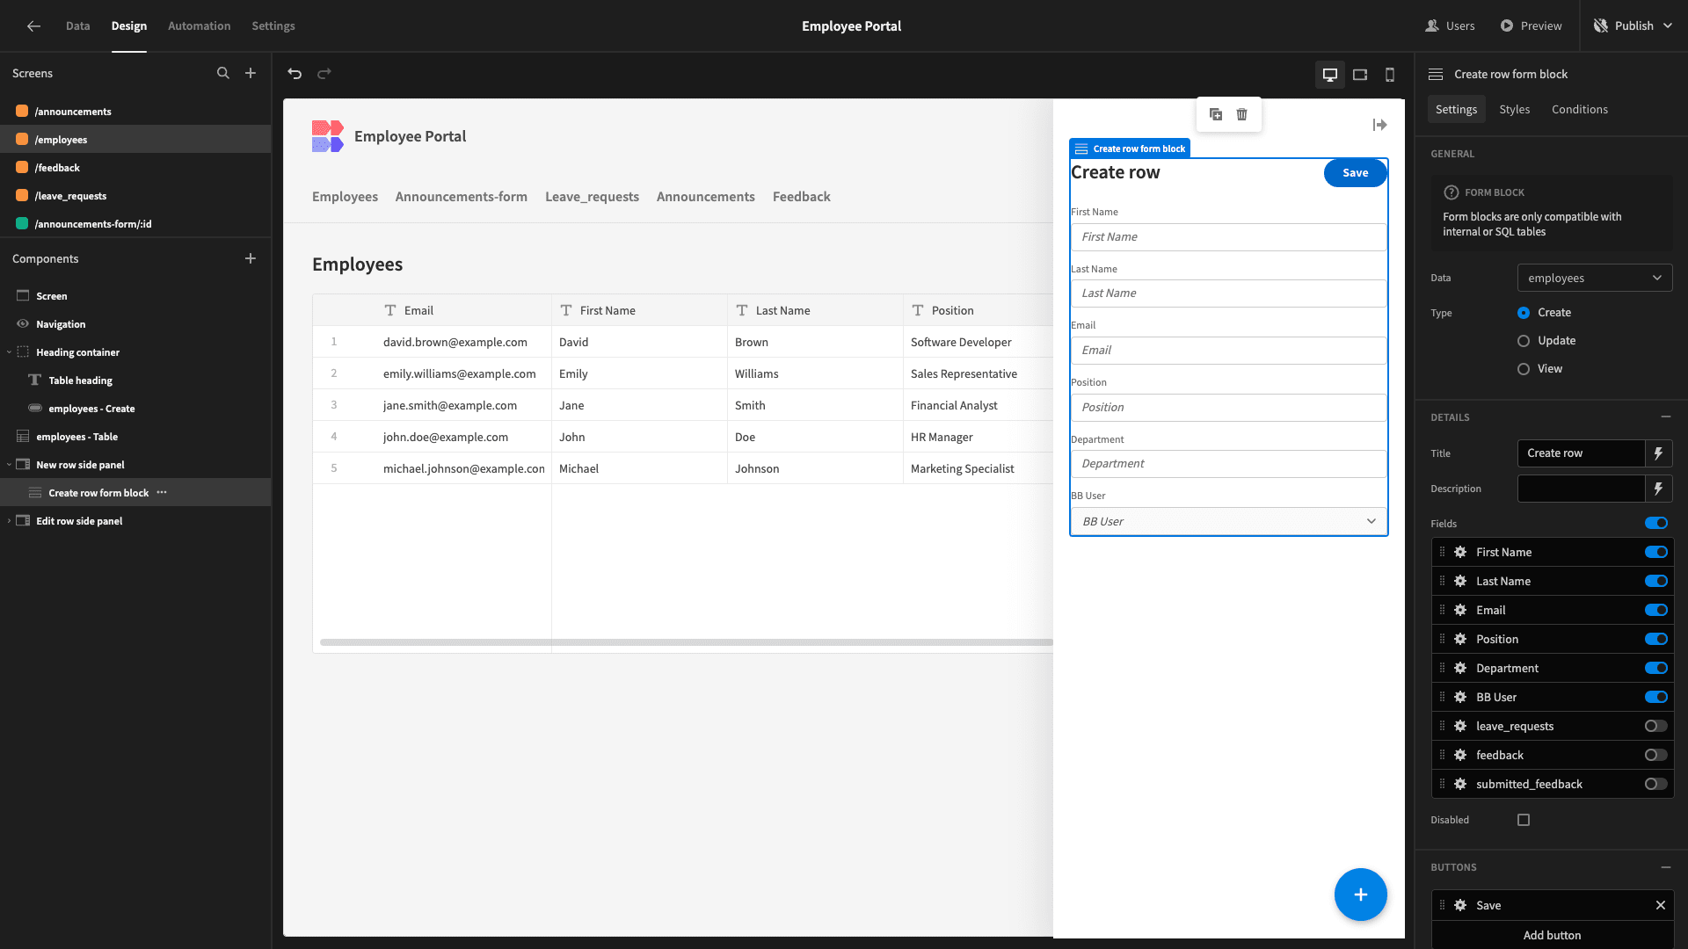The height and width of the screenshot is (949, 1688).
Task: Switch to the Conditions tab
Action: (x=1579, y=110)
